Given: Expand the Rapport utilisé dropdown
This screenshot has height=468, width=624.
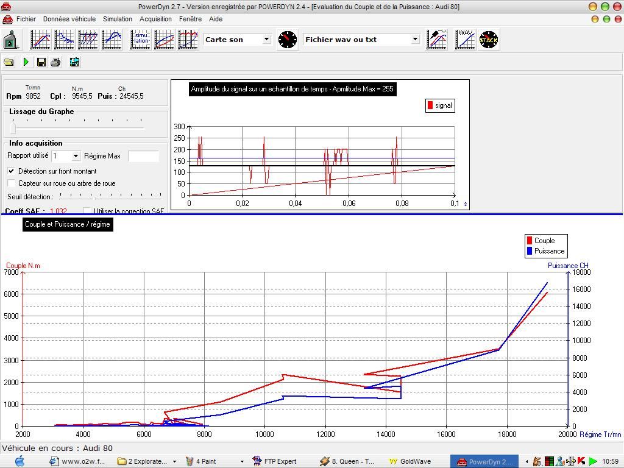Looking at the screenshot, I should pyautogui.click(x=76, y=157).
